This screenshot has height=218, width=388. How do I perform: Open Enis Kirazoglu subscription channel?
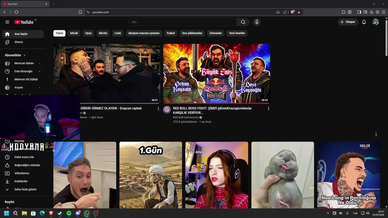(23, 71)
